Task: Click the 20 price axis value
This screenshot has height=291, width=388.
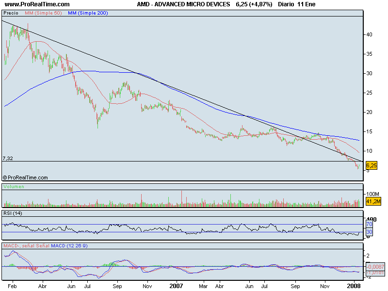Action: pyautogui.click(x=369, y=112)
